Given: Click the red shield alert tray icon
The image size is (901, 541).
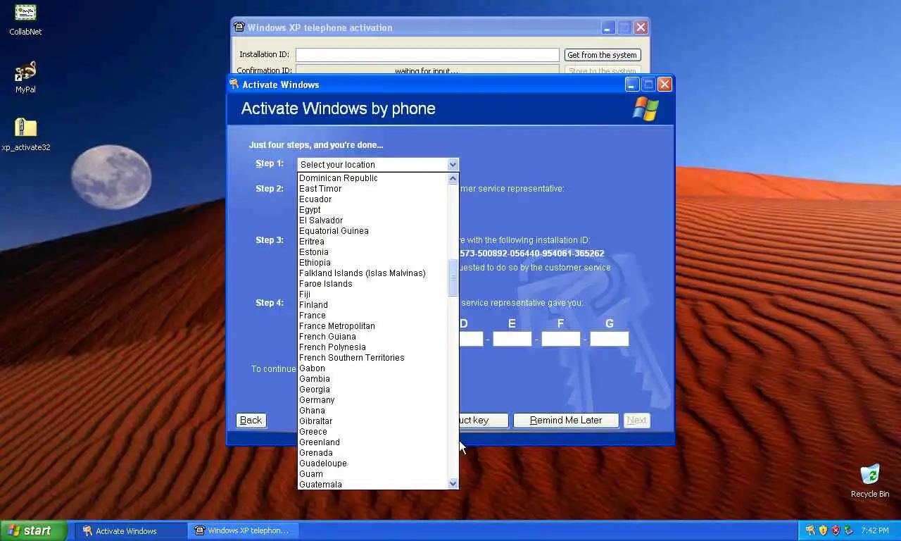Looking at the screenshot, I should tap(836, 530).
